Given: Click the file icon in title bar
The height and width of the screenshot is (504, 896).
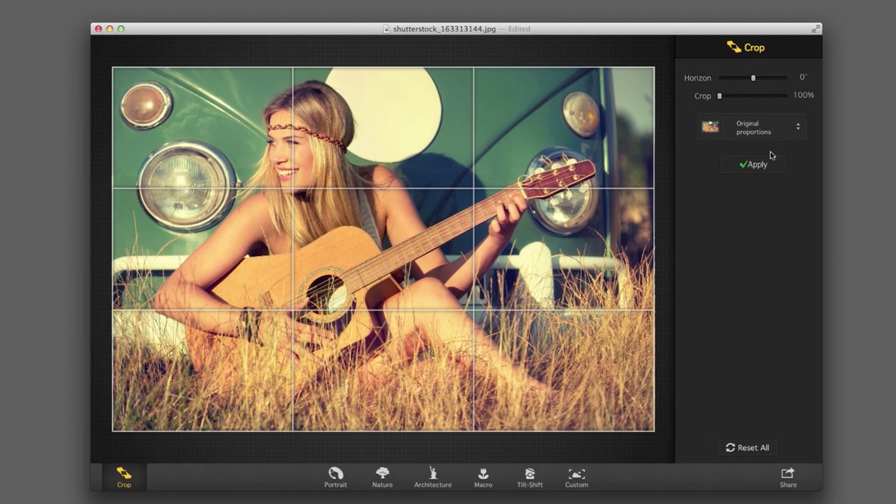Looking at the screenshot, I should pyautogui.click(x=387, y=29).
